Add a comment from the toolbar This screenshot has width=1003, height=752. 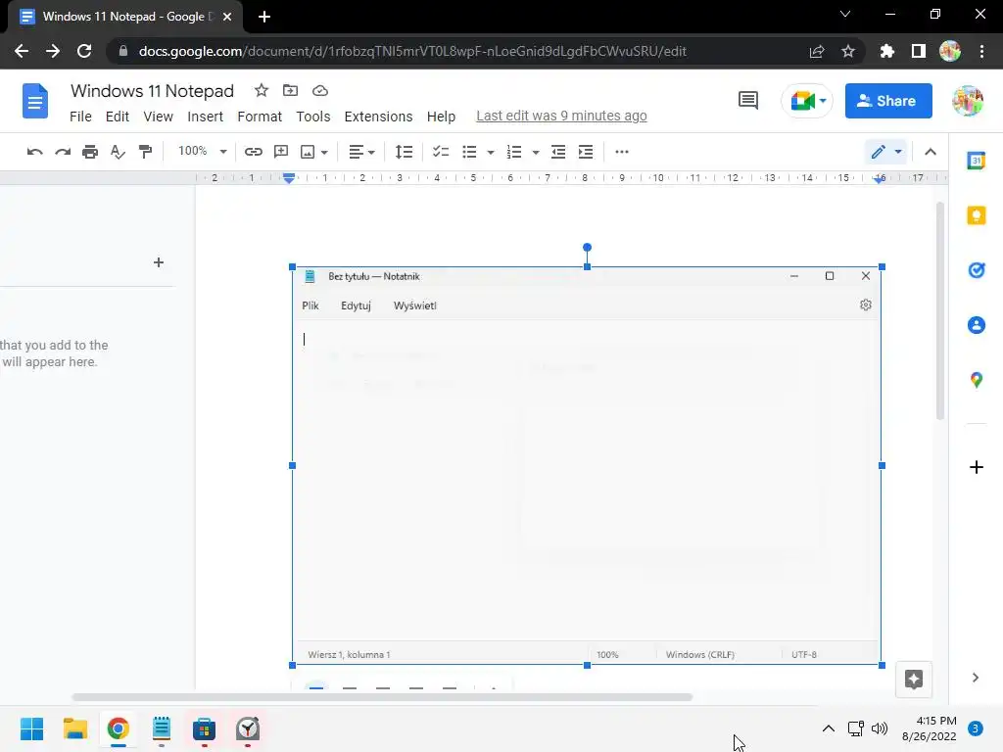[281, 152]
